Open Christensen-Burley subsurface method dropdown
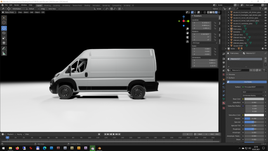The image size is (268, 151). tap(253, 95)
